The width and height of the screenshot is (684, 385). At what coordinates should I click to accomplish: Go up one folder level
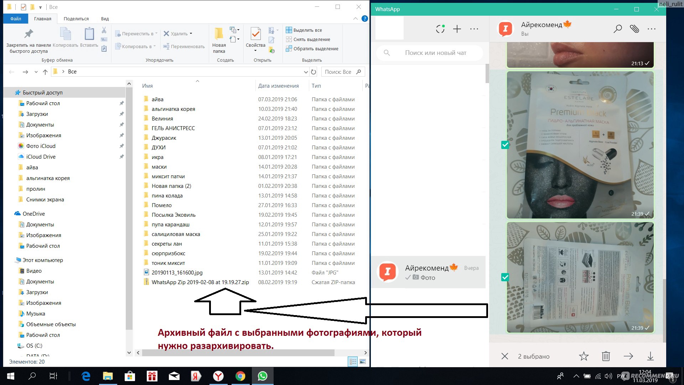click(x=45, y=72)
